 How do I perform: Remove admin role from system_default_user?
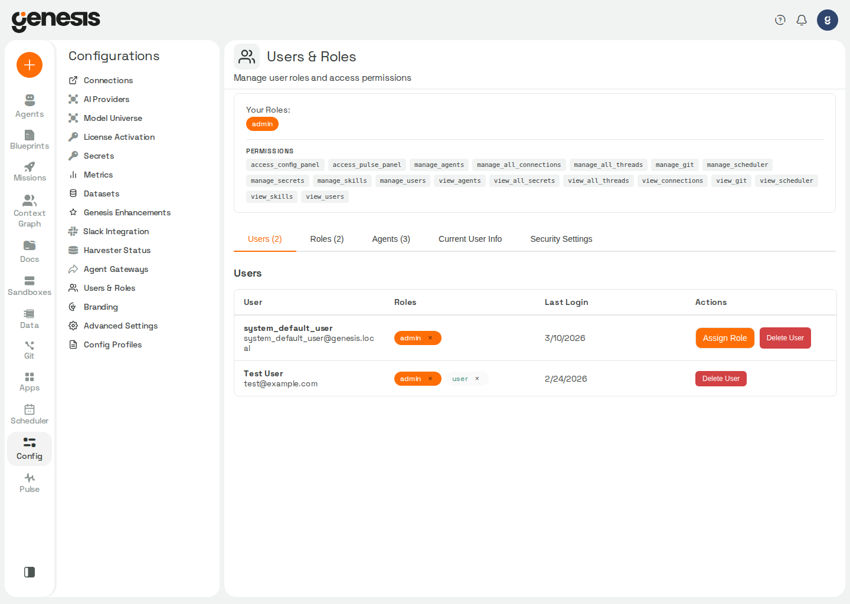click(430, 338)
